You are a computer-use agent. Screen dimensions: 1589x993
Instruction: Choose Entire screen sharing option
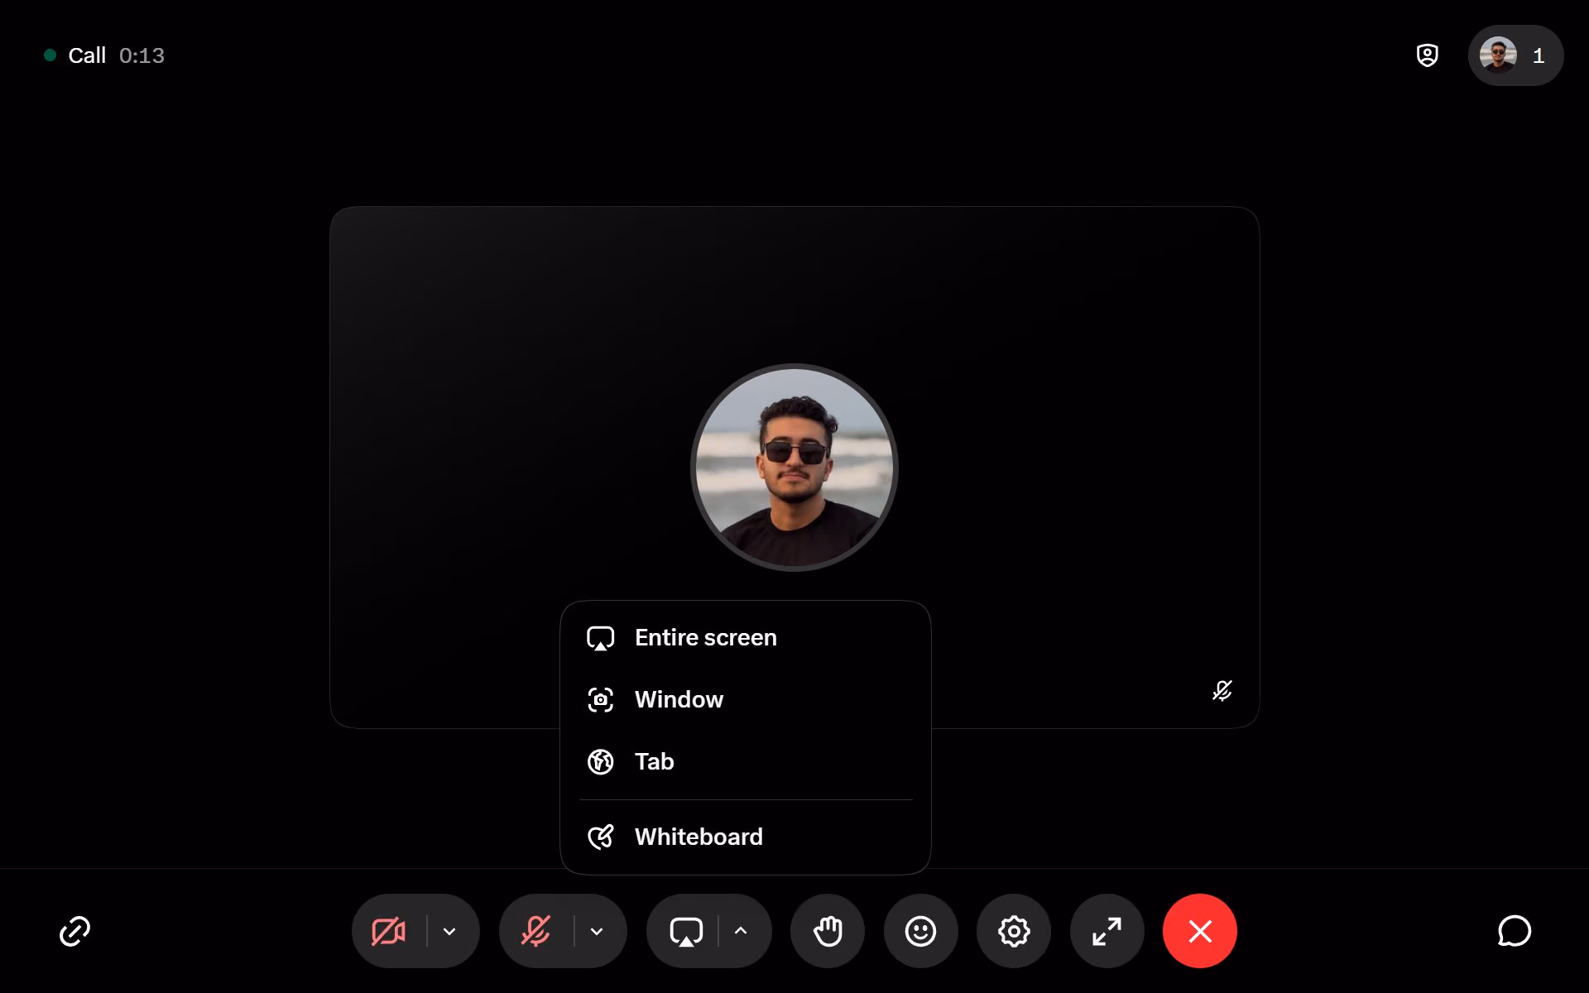(x=746, y=637)
